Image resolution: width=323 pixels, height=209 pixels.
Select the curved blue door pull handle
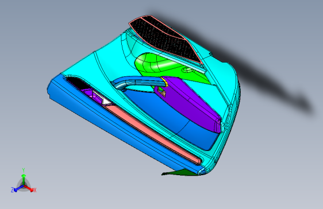tap(140, 82)
